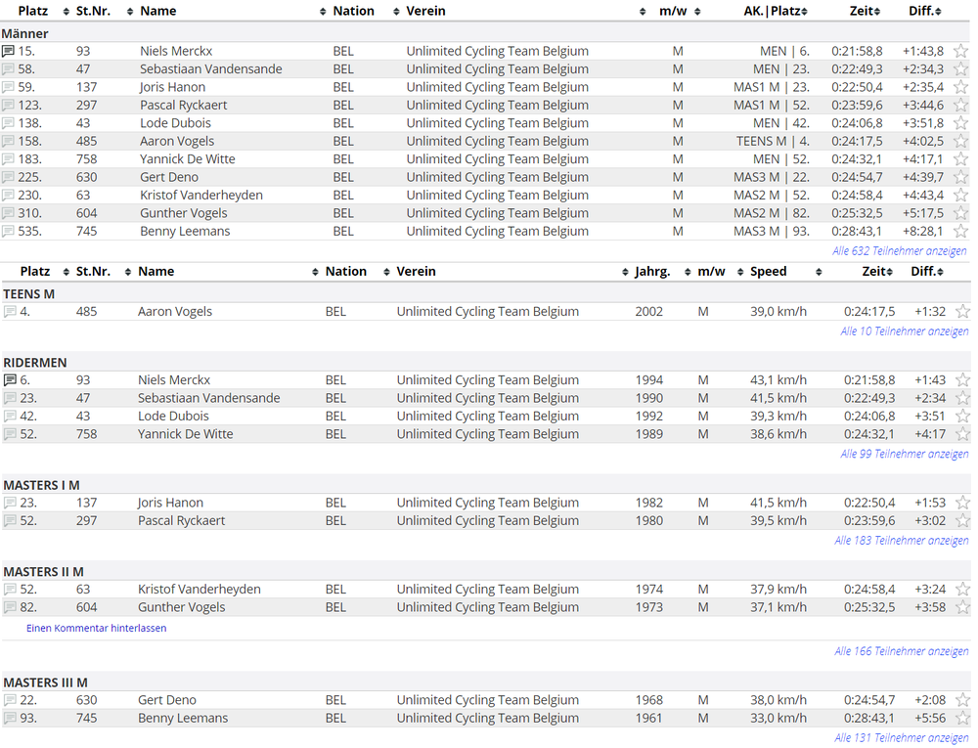The width and height of the screenshot is (978, 748).
Task: Click Diff. header of top table
Action: 921,11
